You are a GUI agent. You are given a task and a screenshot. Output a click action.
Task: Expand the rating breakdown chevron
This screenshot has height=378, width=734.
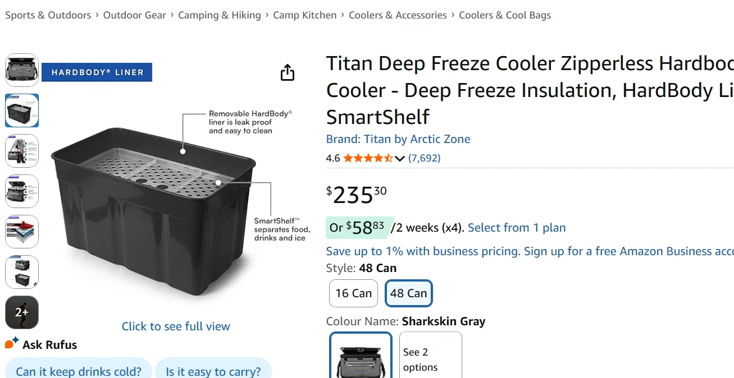pyautogui.click(x=400, y=159)
